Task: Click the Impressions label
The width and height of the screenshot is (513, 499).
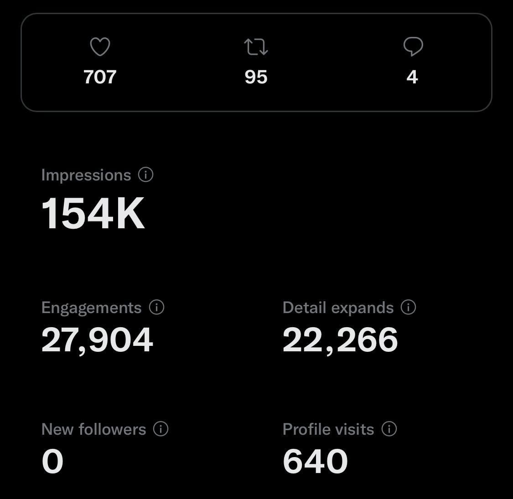Action: pyautogui.click(x=86, y=175)
